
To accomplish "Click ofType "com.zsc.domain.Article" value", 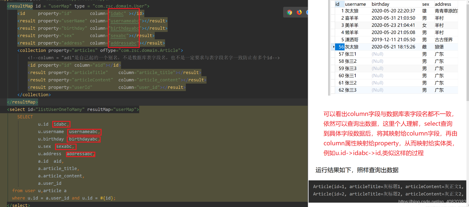I will tap(149, 50).
